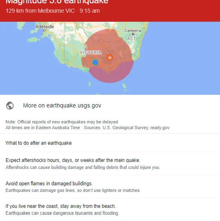Click the Note about official reports delayed
The height and width of the screenshot is (221, 220).
click(x=62, y=122)
